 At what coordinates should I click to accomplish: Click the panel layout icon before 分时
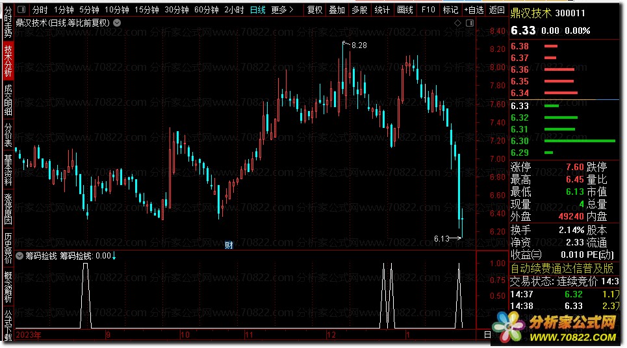[21, 9]
